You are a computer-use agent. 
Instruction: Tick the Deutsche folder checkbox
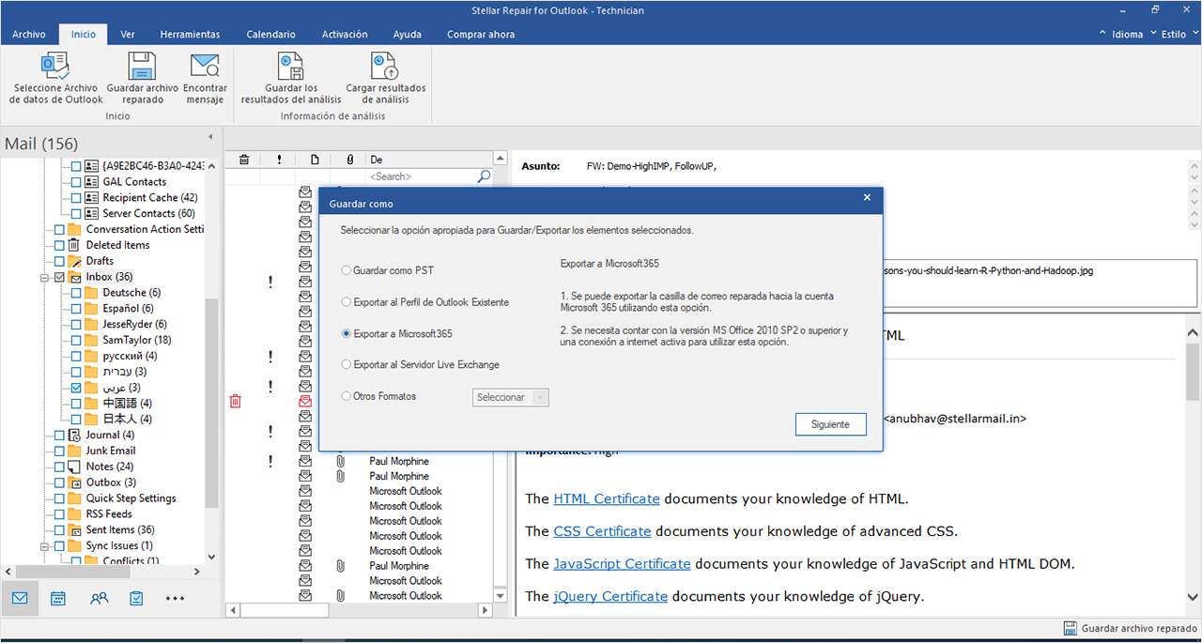[x=76, y=293]
